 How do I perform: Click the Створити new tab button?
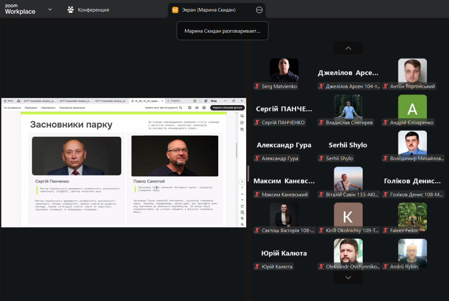[173, 101]
